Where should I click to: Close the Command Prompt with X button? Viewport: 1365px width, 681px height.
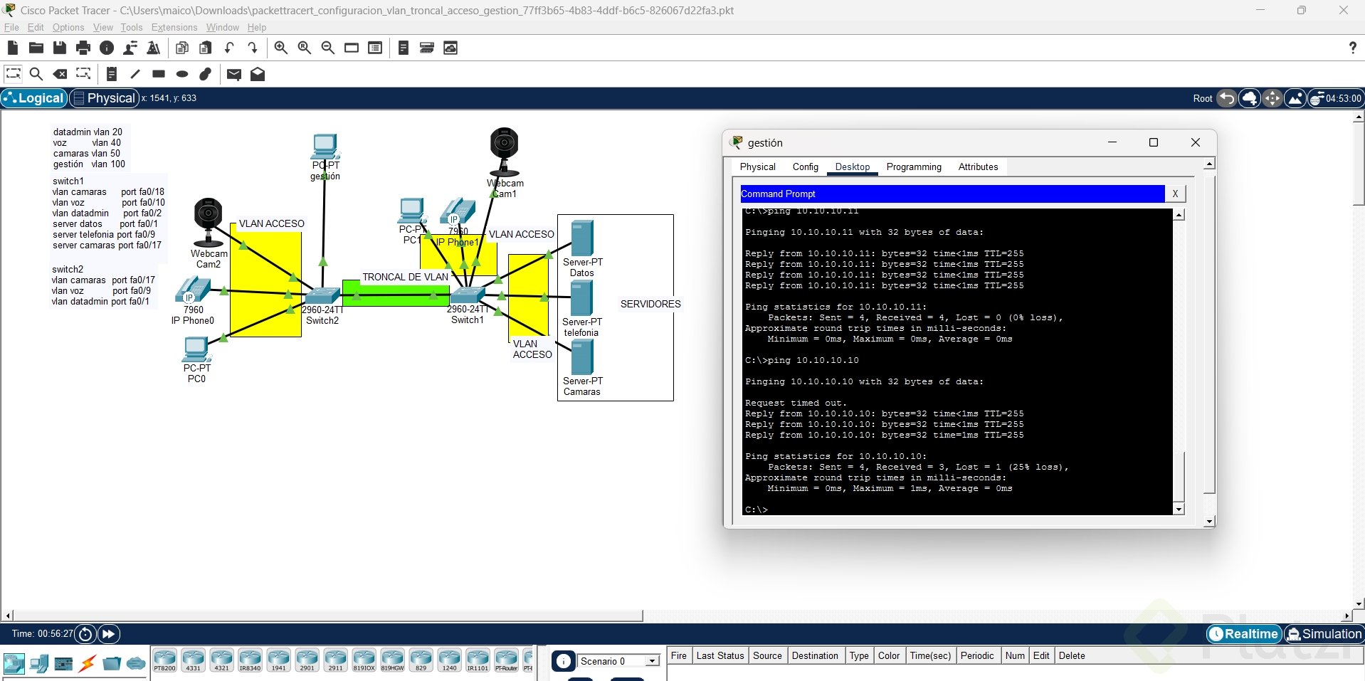click(1175, 194)
